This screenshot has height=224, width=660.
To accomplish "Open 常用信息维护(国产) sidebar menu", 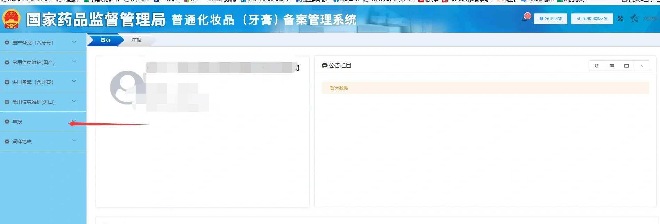I will pyautogui.click(x=43, y=62).
